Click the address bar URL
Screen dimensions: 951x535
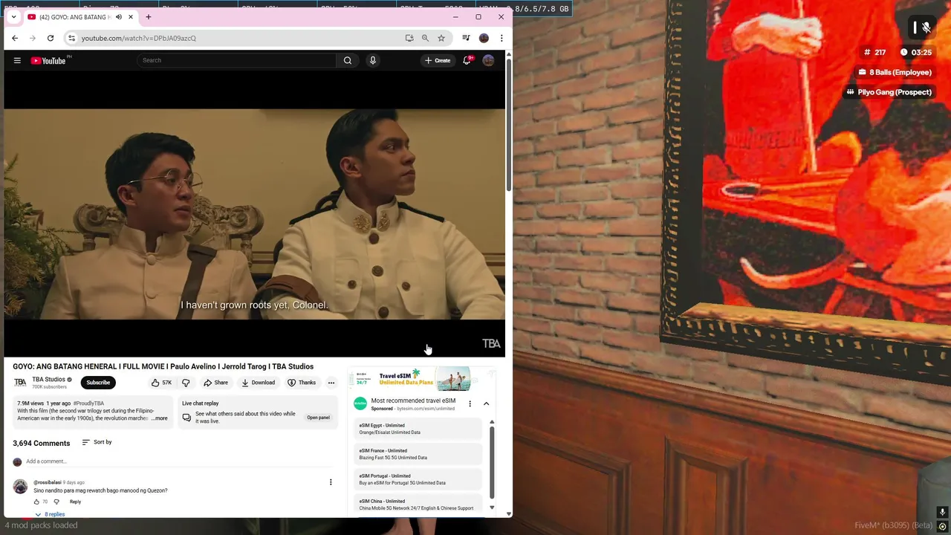139,38
